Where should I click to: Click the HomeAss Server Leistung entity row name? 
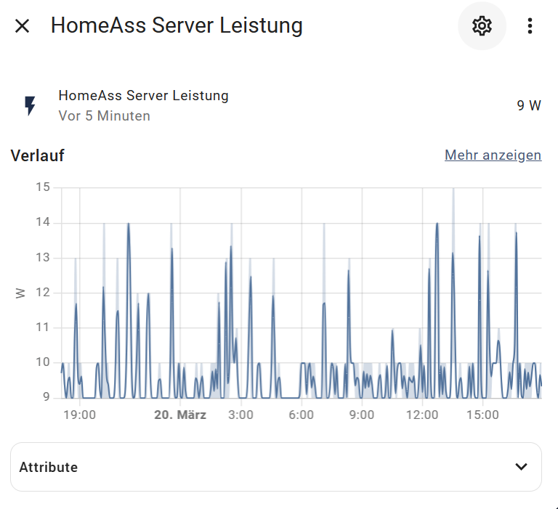(143, 95)
